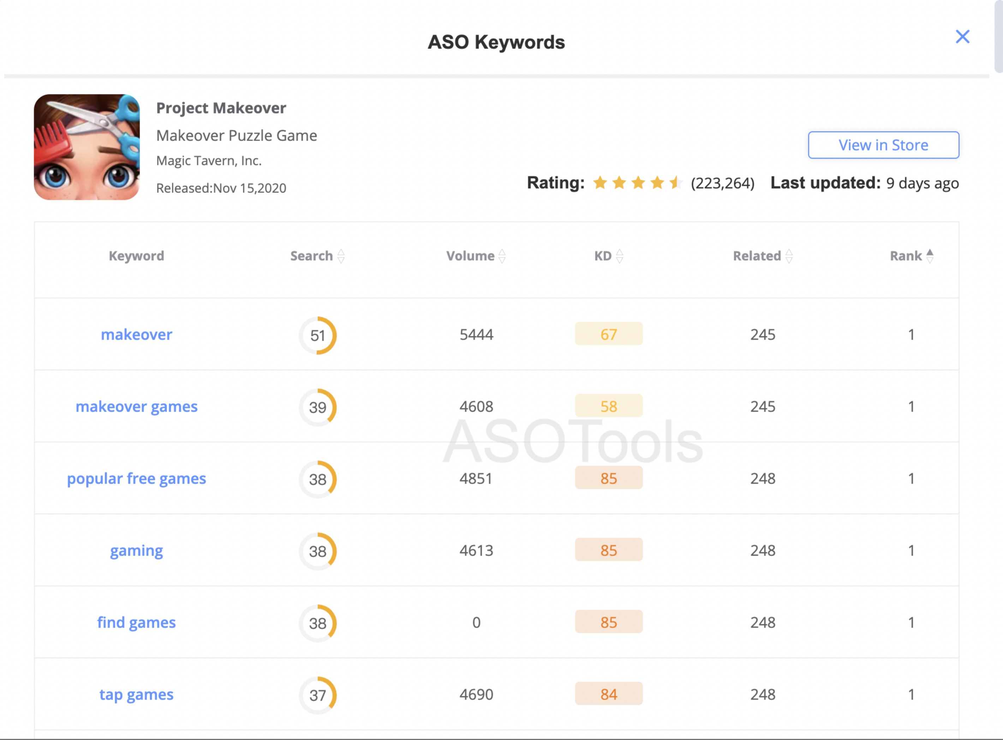Sort table by KD column arrows

tap(619, 256)
